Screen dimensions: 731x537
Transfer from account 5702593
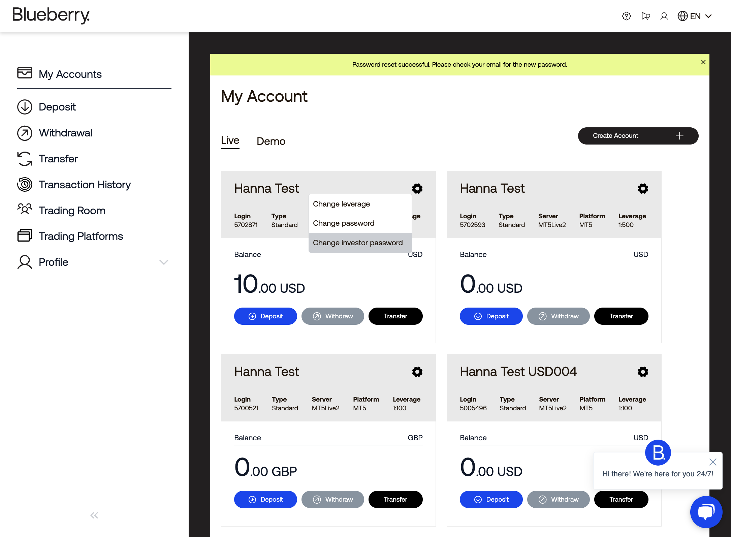(x=621, y=316)
